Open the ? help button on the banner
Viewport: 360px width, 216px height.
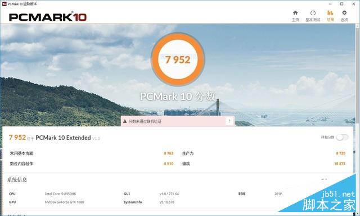click(x=229, y=121)
